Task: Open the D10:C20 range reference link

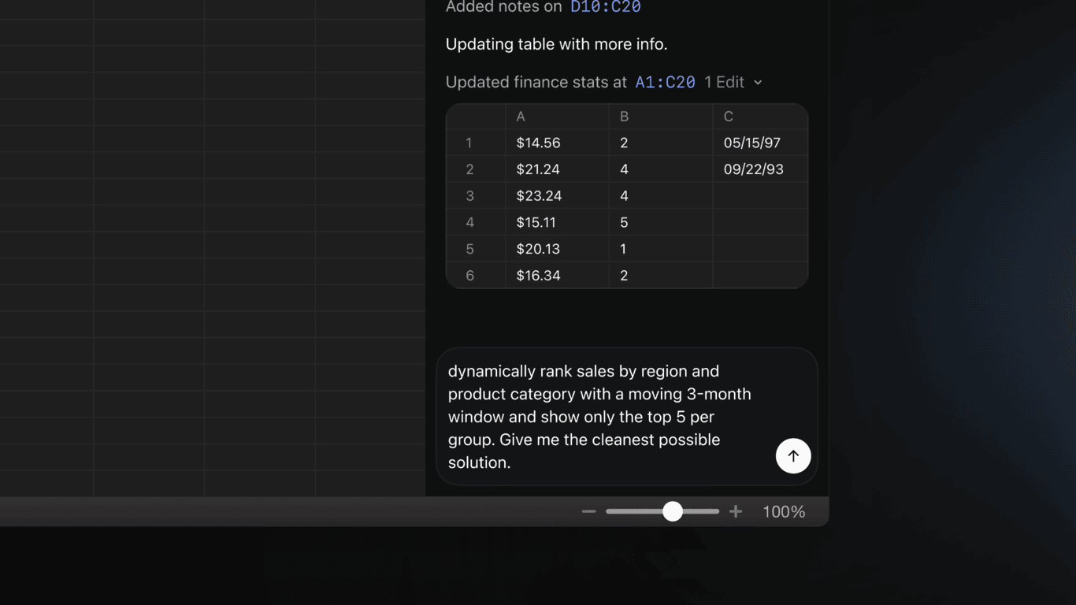Action: click(605, 7)
